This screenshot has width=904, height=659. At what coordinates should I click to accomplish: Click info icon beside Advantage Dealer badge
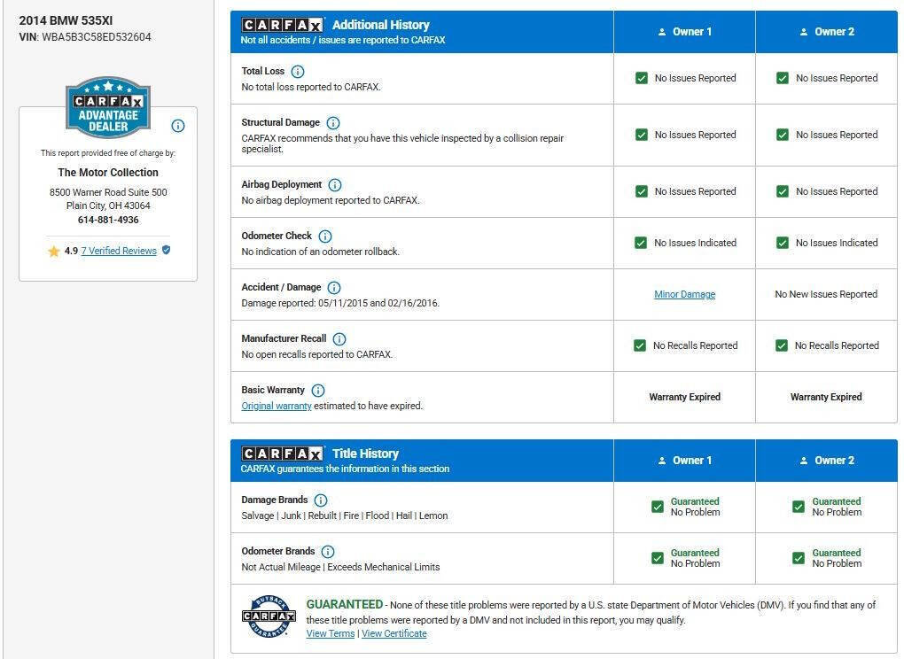coord(178,126)
